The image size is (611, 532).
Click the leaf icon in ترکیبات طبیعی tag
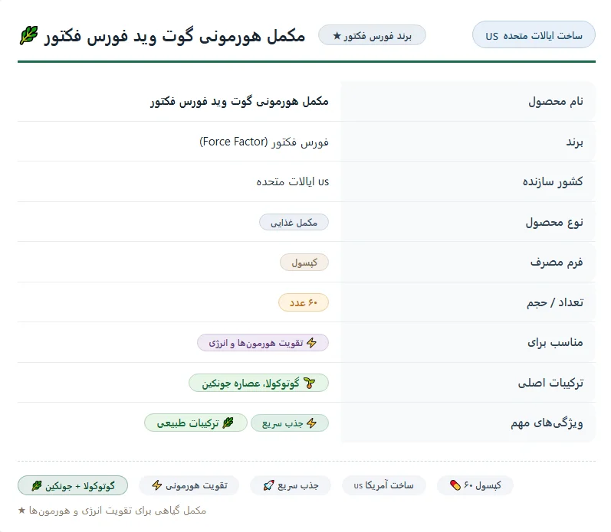point(228,423)
